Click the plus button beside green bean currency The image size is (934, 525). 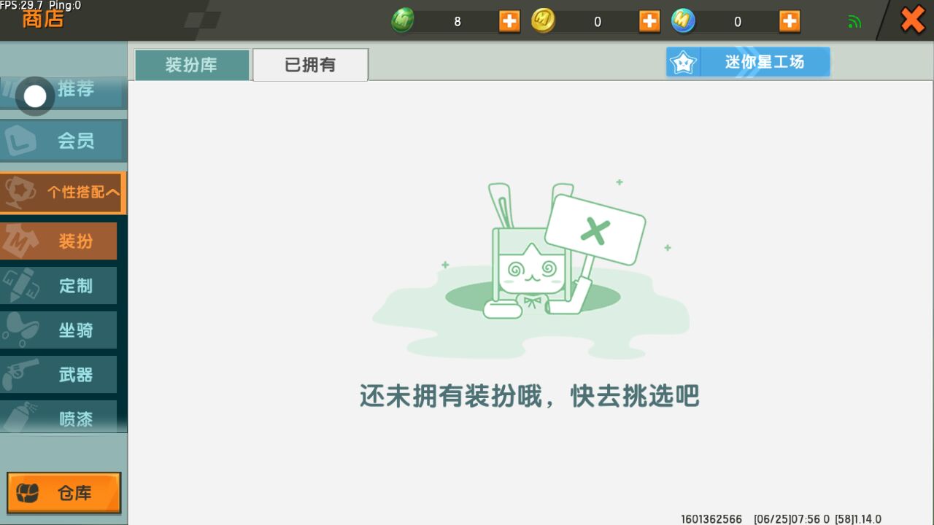pyautogui.click(x=509, y=21)
